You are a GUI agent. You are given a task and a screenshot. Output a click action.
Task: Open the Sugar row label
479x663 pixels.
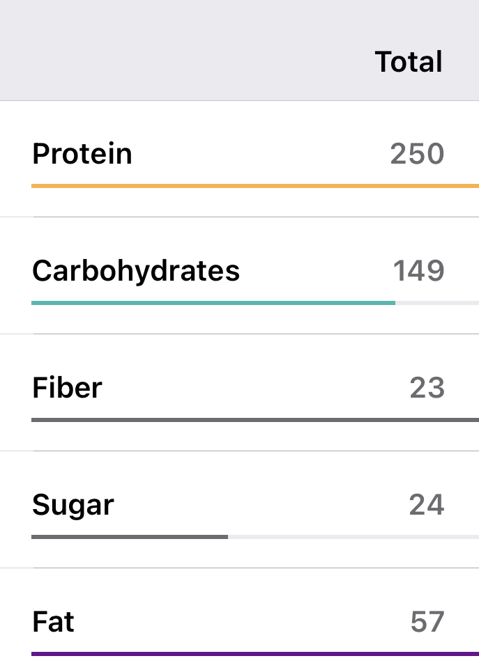click(x=73, y=505)
